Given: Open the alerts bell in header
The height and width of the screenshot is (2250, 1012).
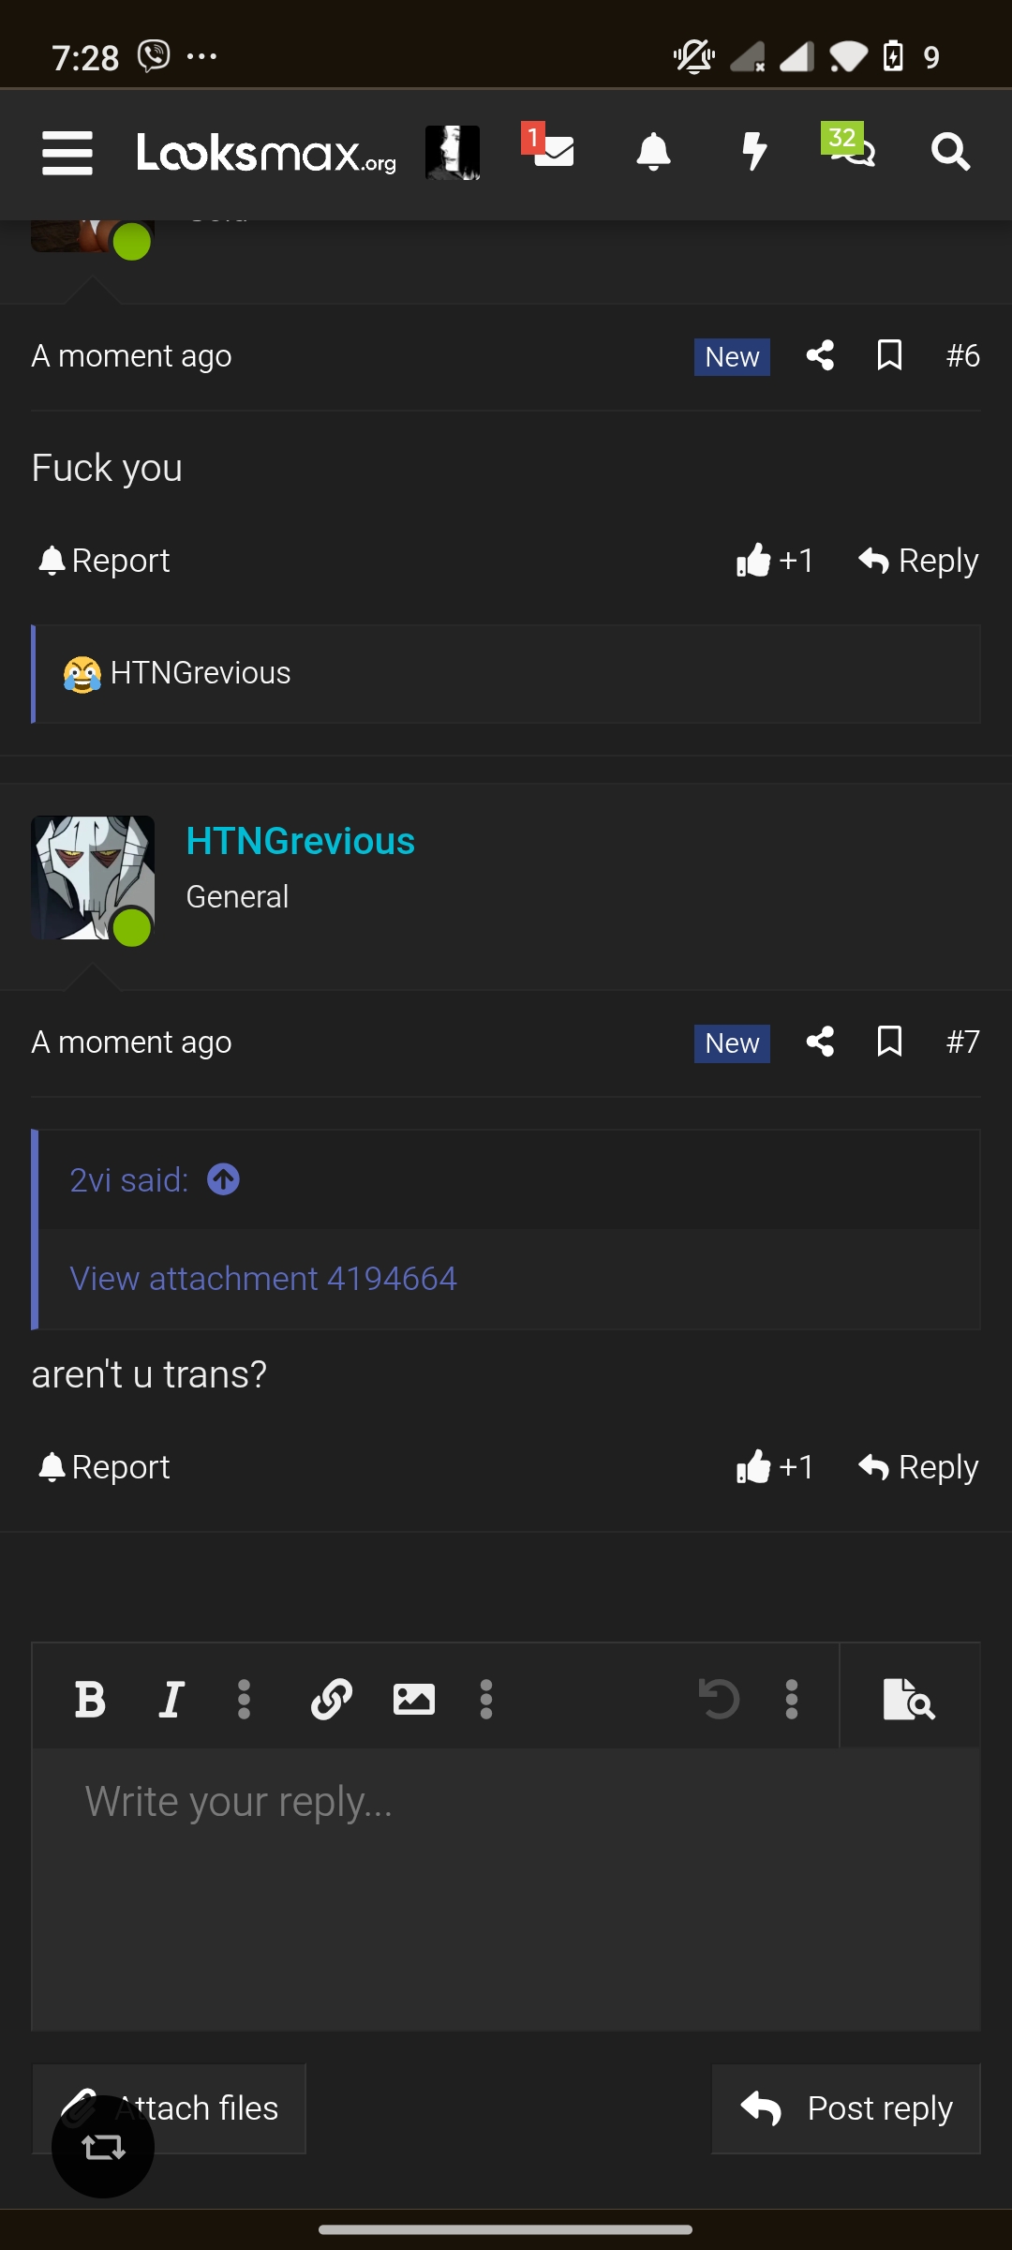Looking at the screenshot, I should coord(653,152).
